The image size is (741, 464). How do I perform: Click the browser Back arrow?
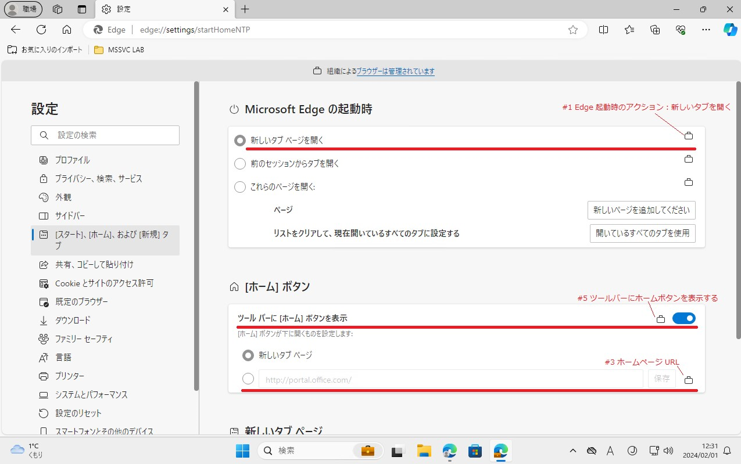tap(16, 30)
